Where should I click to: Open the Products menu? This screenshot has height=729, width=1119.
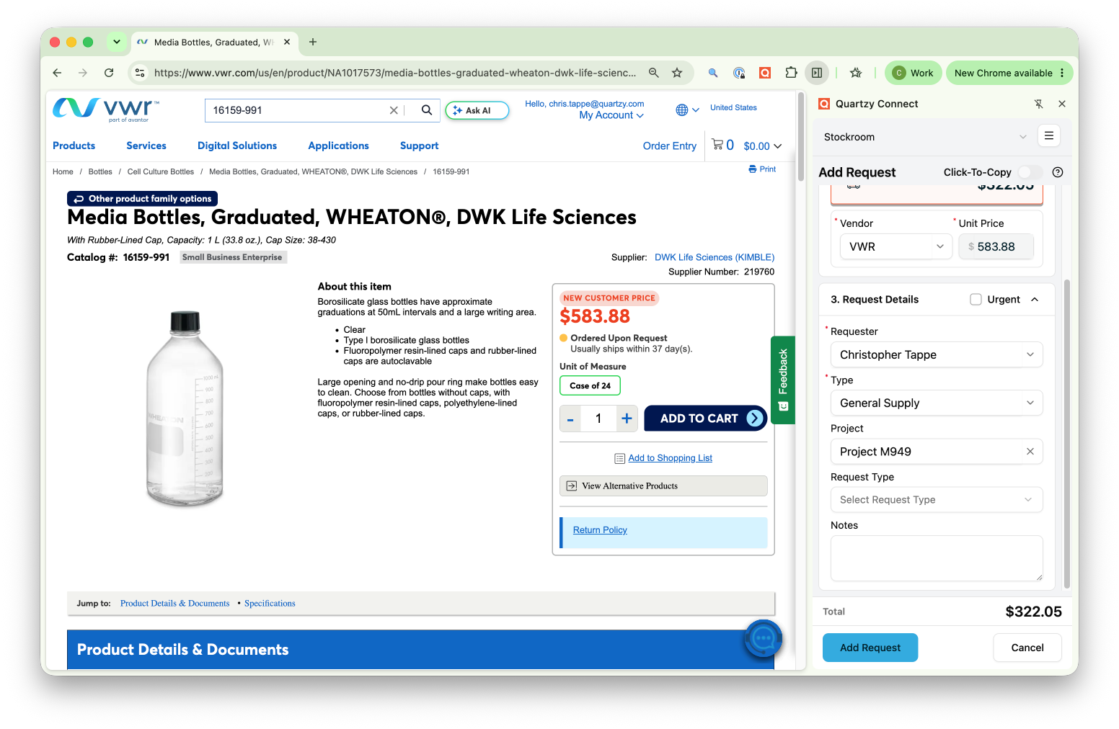coord(74,146)
